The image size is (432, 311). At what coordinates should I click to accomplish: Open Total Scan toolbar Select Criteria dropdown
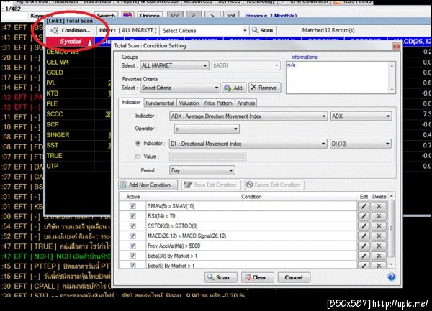point(204,30)
